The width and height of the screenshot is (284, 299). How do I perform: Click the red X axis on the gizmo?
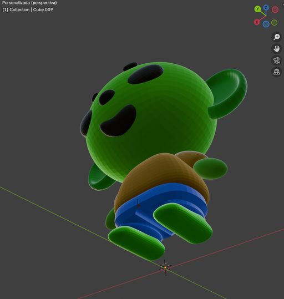click(257, 22)
